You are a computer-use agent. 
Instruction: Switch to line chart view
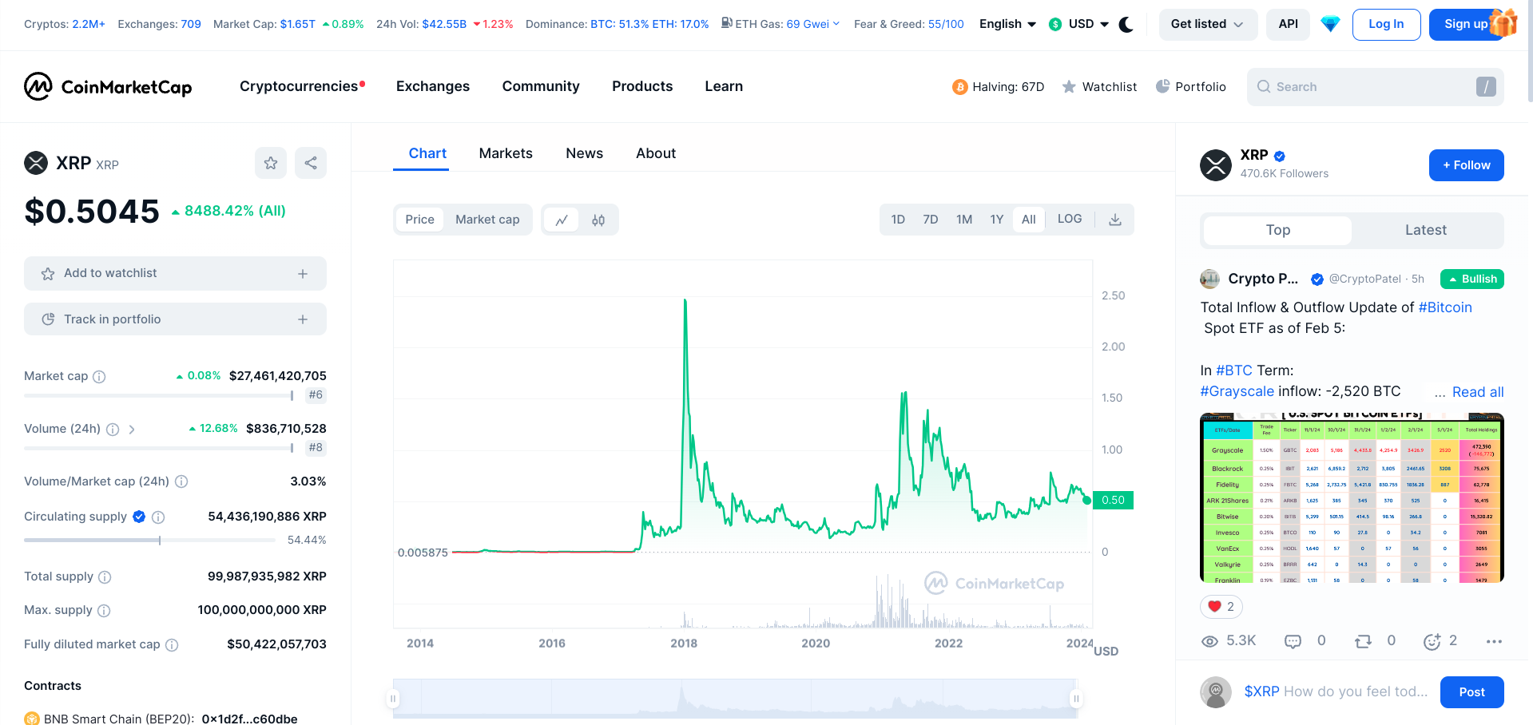[562, 220]
